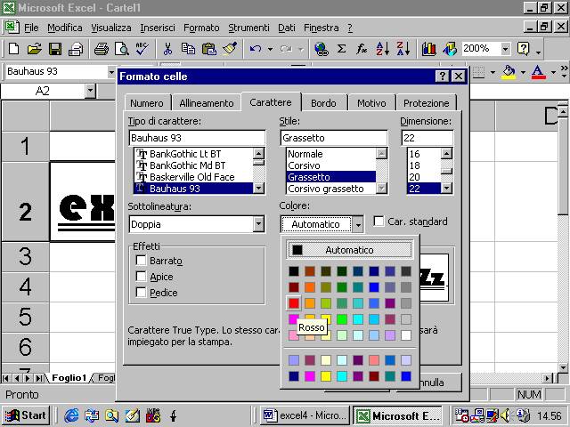570x427 pixels.
Task: Click the Cut scissors icon
Action: coord(167,48)
